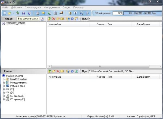Click the disc-folder icon after image pane gear
163x119 pixels.
click(x=76, y=19)
